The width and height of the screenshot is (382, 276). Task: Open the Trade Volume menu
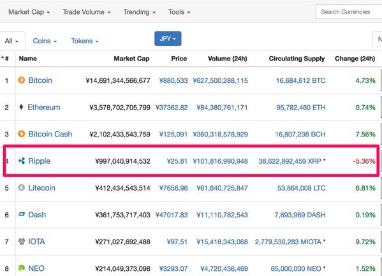point(87,12)
